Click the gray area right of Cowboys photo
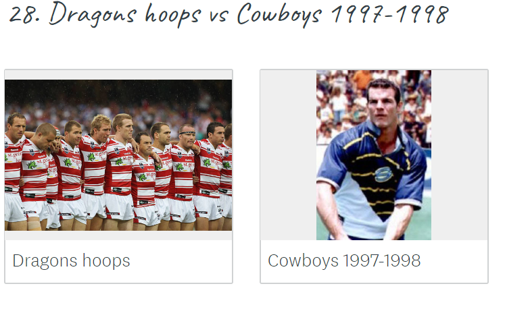The width and height of the screenshot is (505, 309). [459, 155]
